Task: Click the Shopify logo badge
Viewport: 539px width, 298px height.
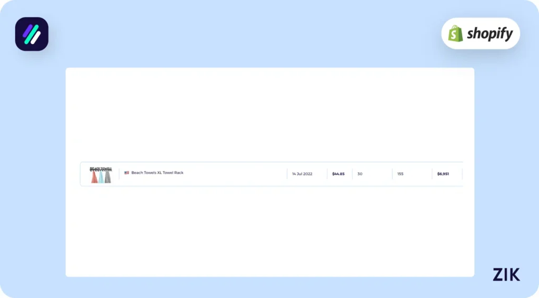Action: [481, 33]
